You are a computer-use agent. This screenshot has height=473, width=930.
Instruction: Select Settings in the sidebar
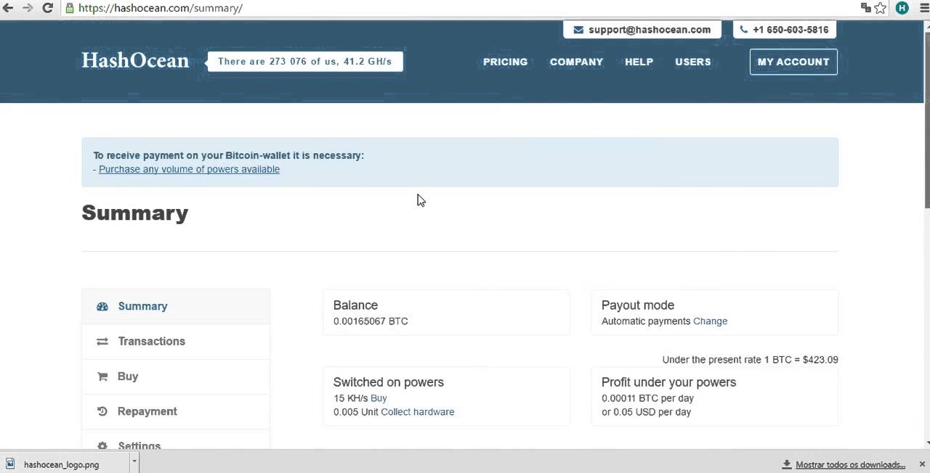[x=176, y=441]
